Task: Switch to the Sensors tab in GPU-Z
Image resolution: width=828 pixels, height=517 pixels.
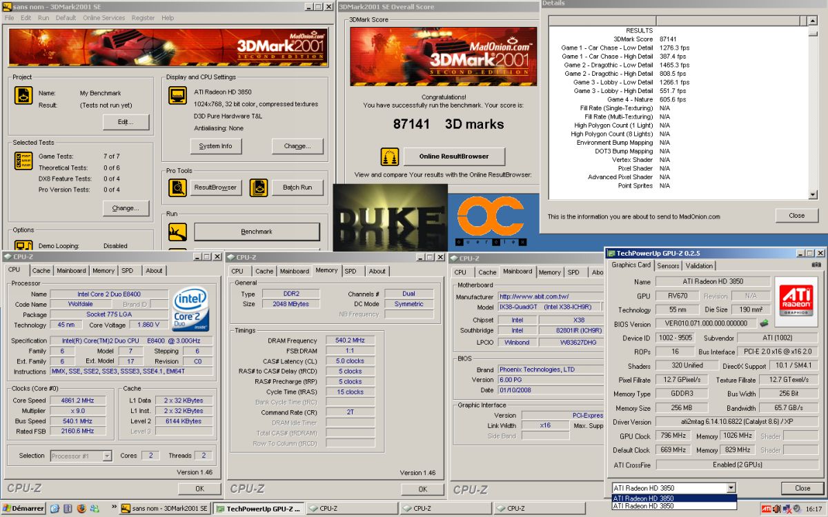Action: click(x=668, y=265)
